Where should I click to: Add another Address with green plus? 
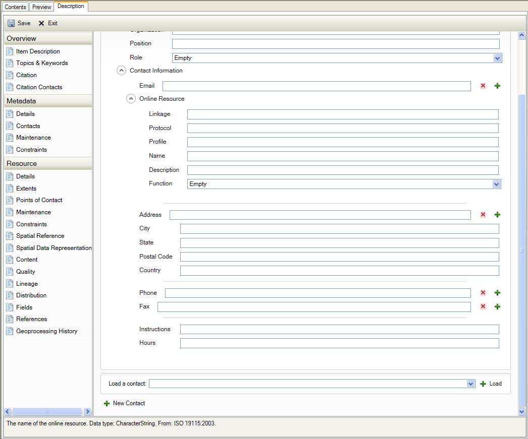pyautogui.click(x=497, y=215)
